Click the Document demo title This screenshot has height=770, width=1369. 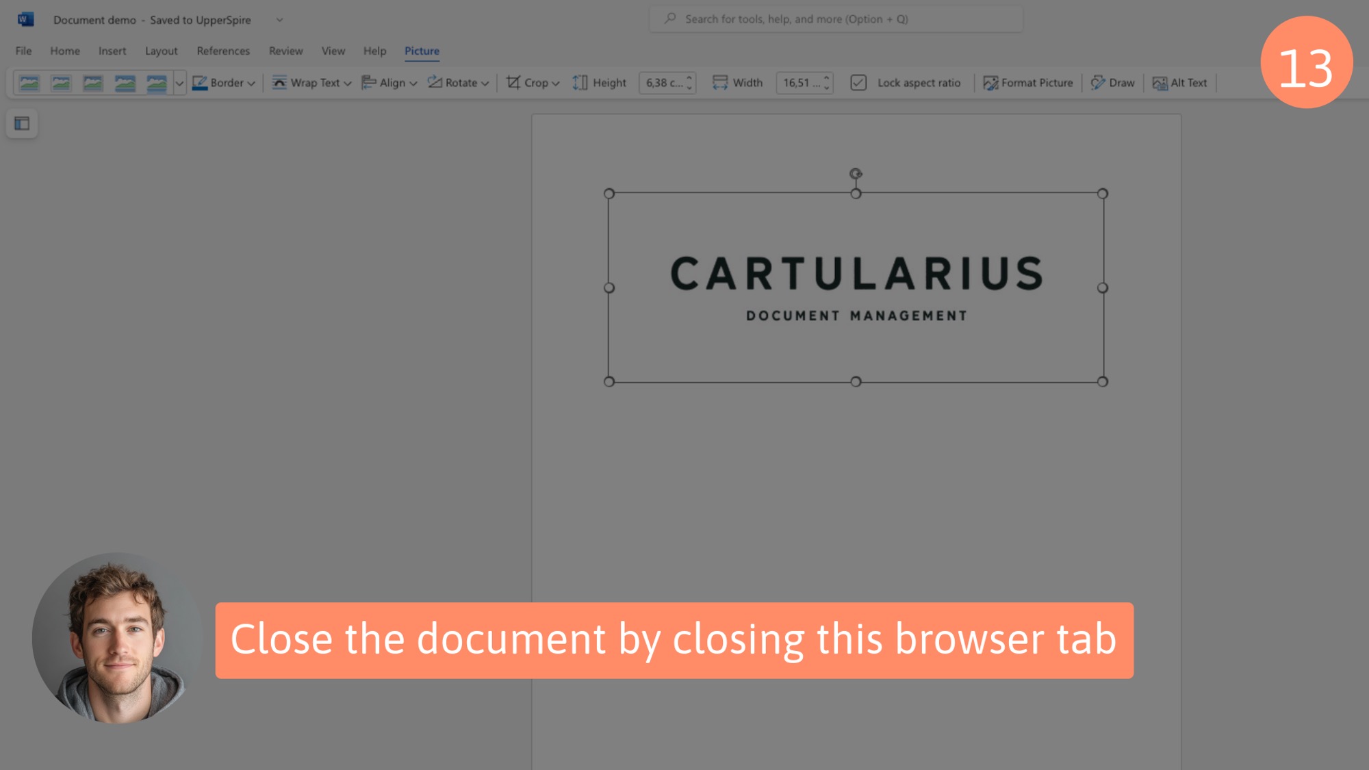(x=94, y=20)
